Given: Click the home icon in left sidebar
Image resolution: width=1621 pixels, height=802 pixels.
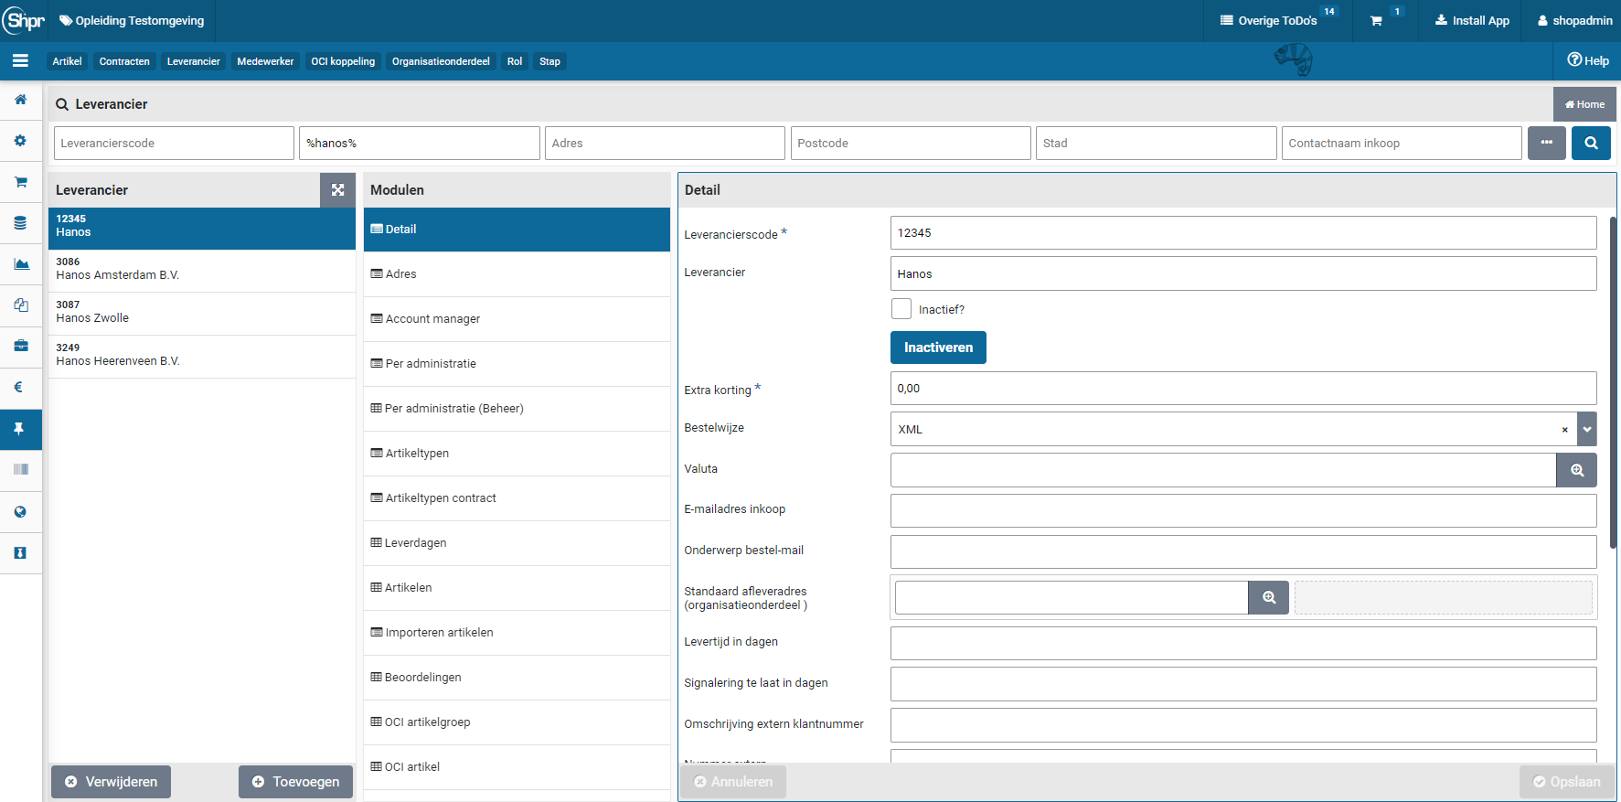Looking at the screenshot, I should (x=20, y=100).
